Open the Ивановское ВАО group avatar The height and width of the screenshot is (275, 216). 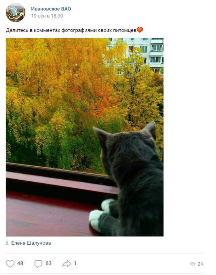click(16, 13)
